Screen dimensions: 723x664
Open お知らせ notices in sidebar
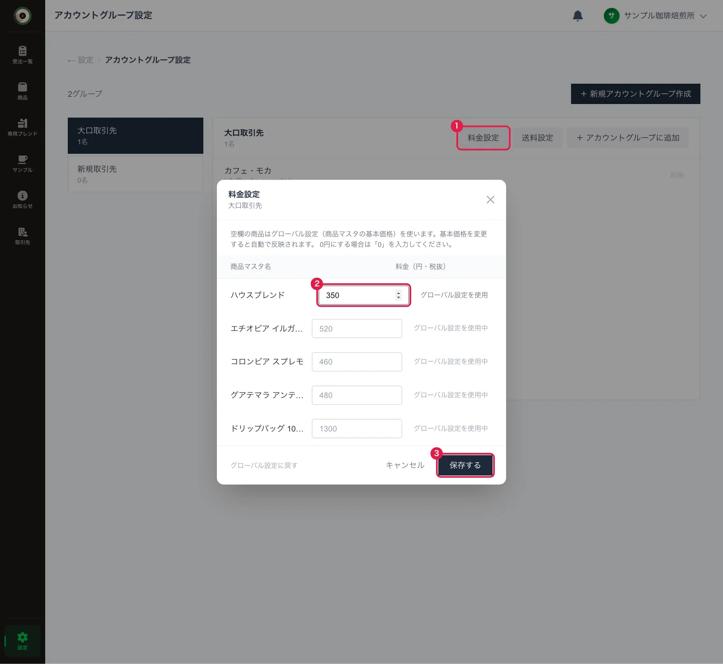click(23, 199)
